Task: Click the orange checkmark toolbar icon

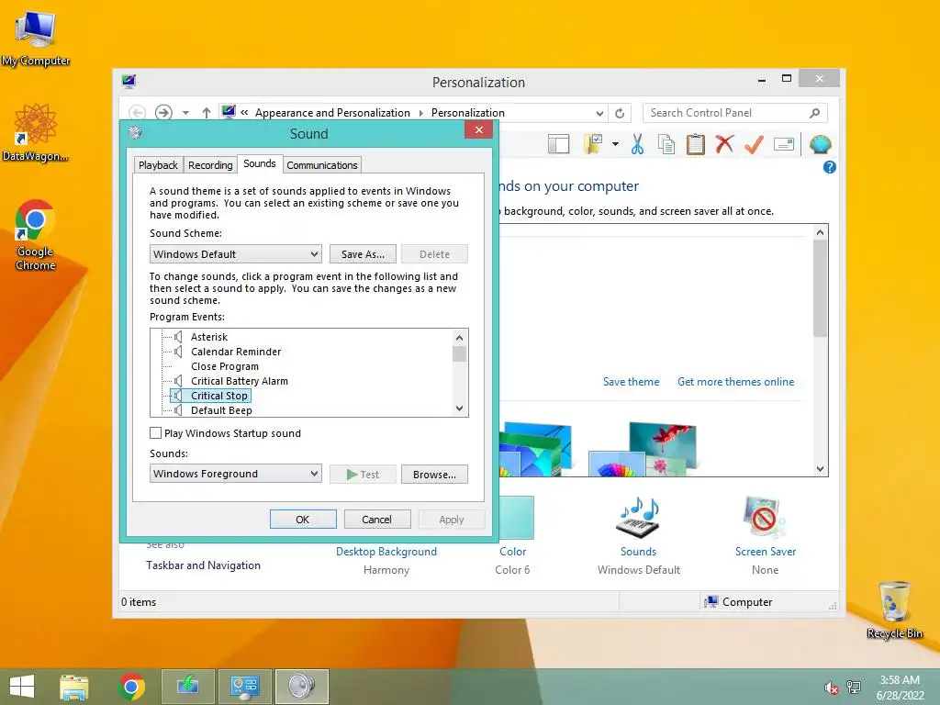Action: pyautogui.click(x=754, y=144)
